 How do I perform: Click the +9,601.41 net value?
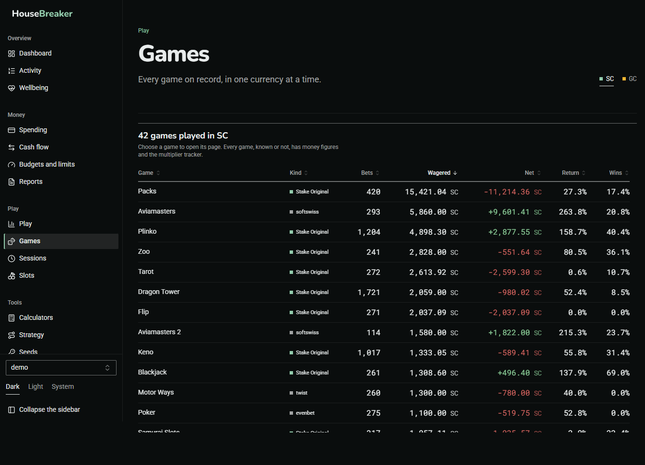pyautogui.click(x=509, y=212)
